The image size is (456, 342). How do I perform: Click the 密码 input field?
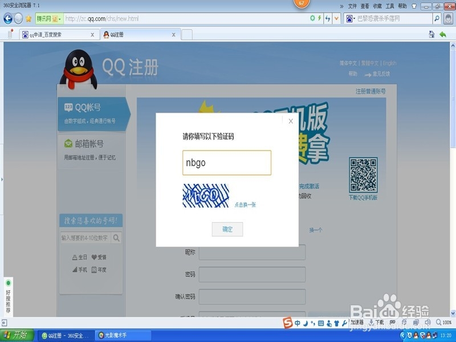click(252, 274)
